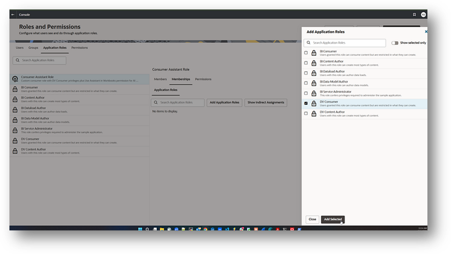Select DV Consumer row in left list

pyautogui.click(x=79, y=141)
